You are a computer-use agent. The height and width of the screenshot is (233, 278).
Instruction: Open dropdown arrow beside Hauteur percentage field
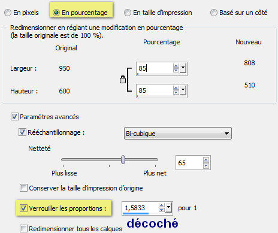[183, 90]
